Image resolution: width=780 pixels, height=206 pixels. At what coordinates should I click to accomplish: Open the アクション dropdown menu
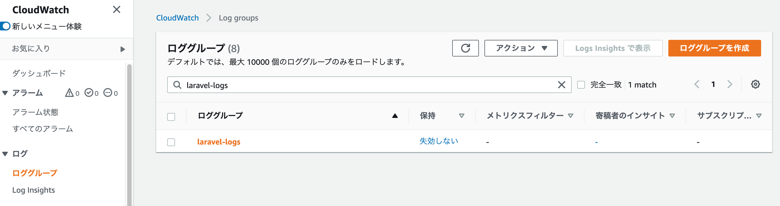coord(521,48)
